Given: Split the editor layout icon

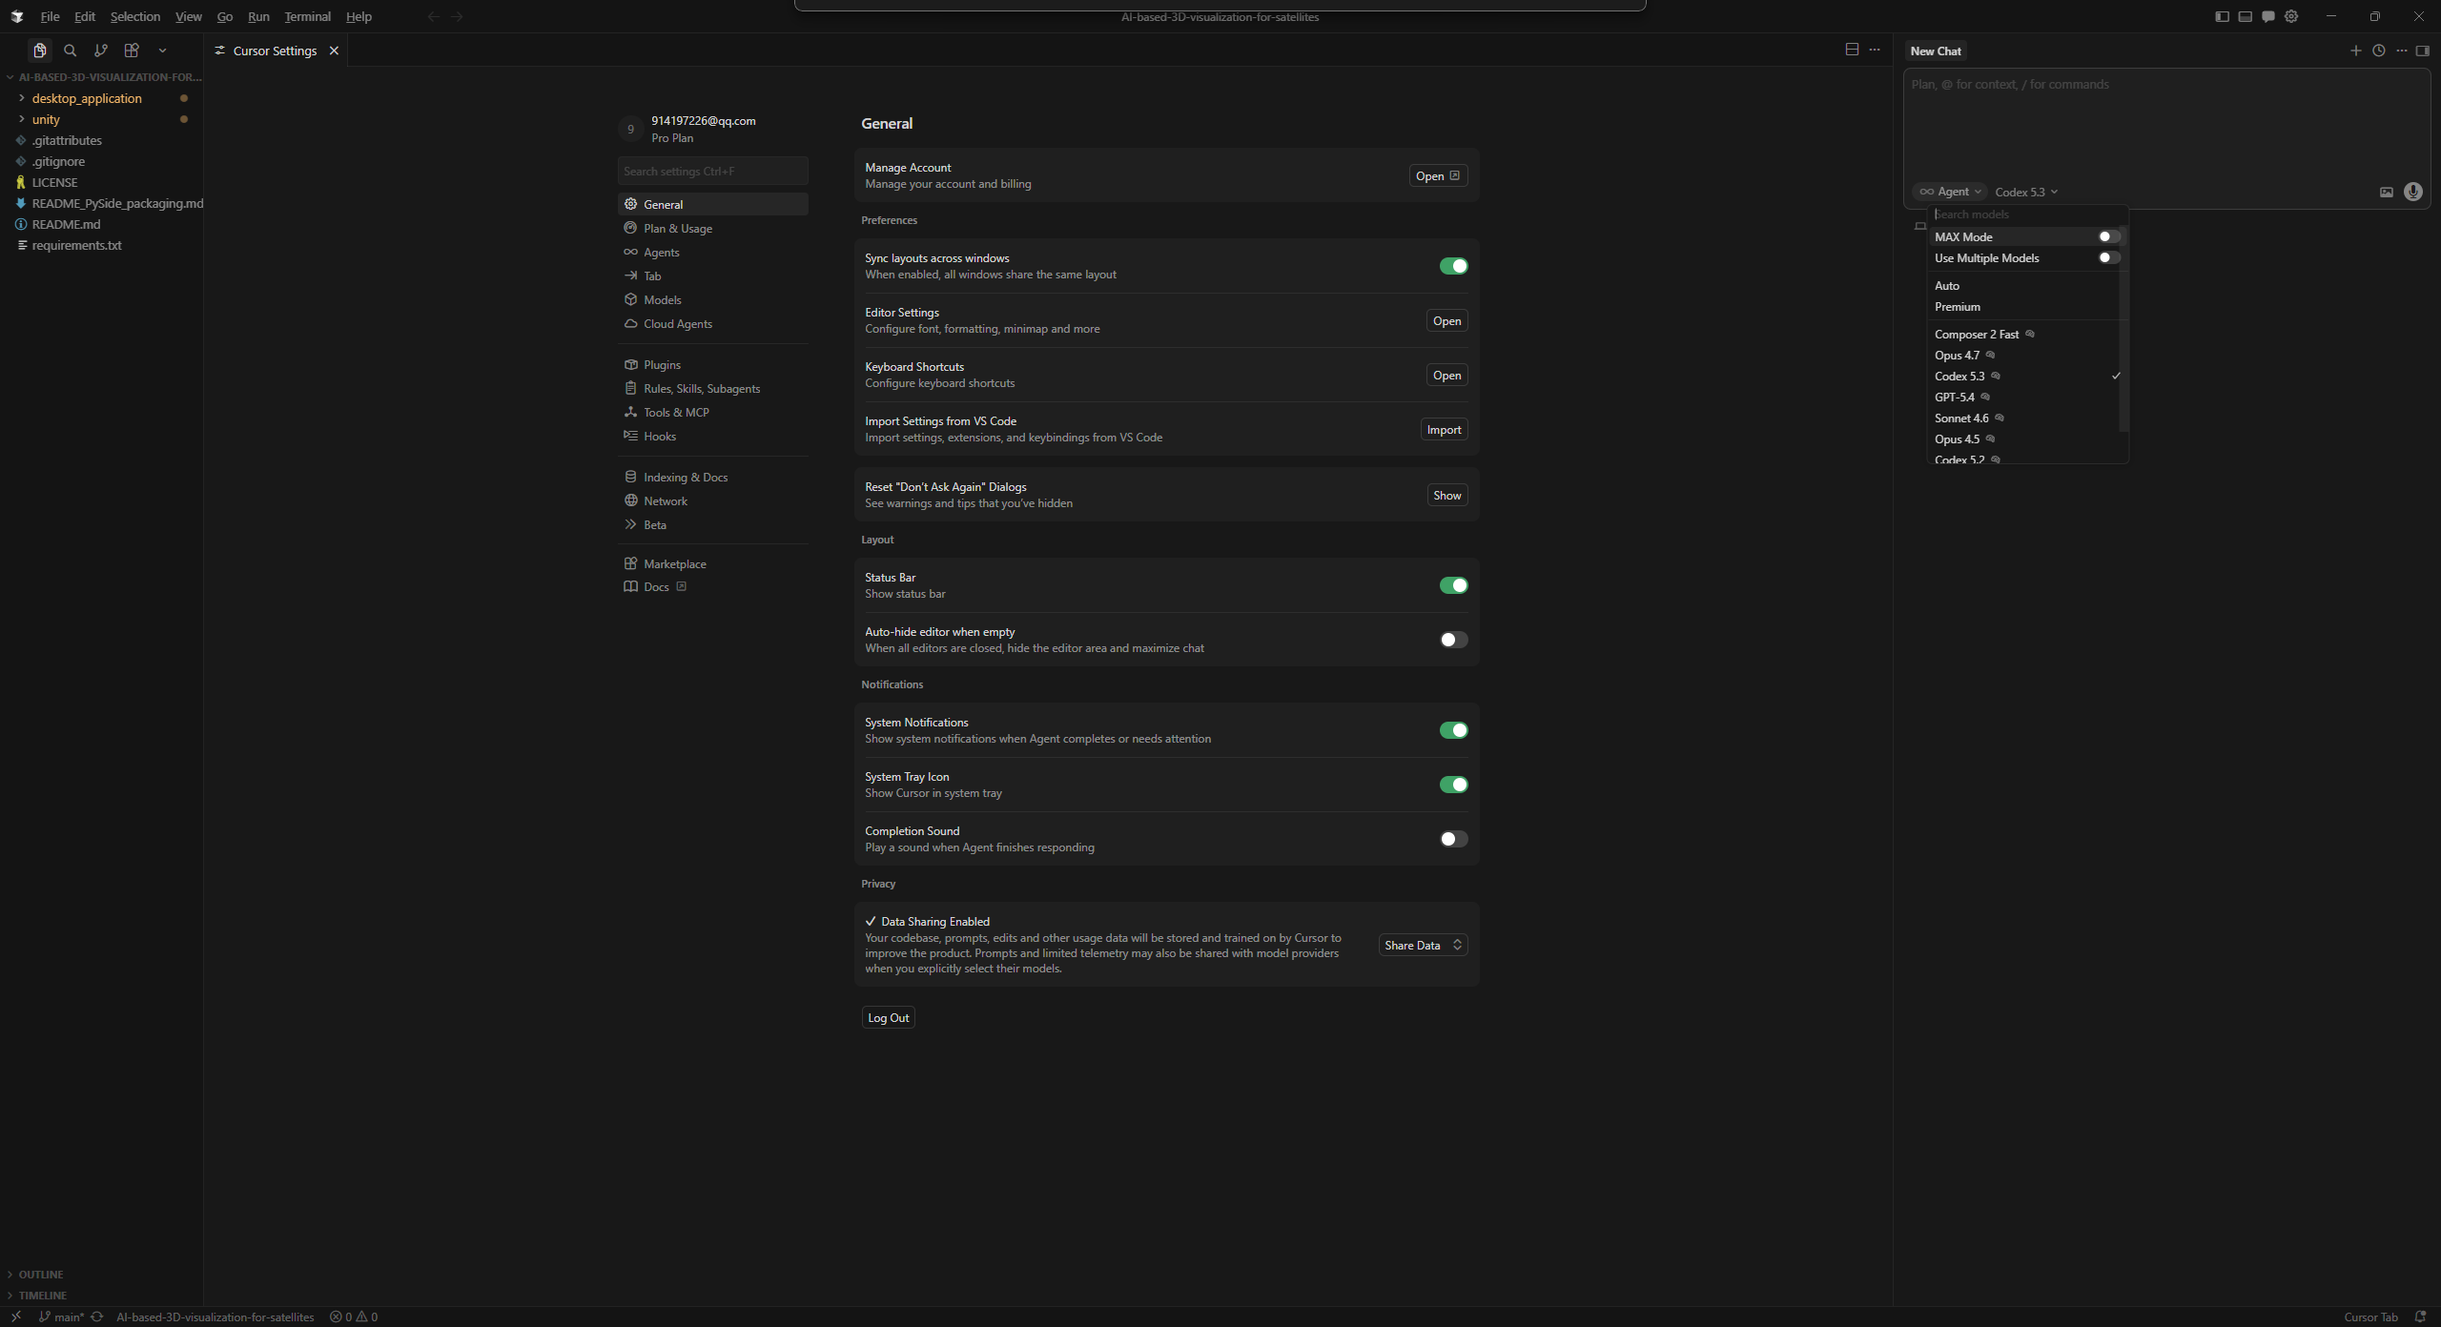Looking at the screenshot, I should pyautogui.click(x=1852, y=50).
